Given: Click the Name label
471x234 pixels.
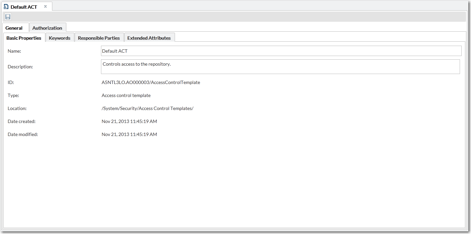Looking at the screenshot, I should pyautogui.click(x=14, y=51).
